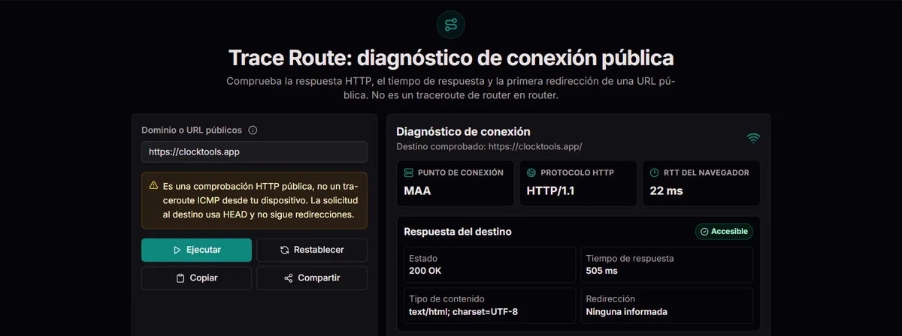Reset the form with Restablecer

pyautogui.click(x=312, y=250)
